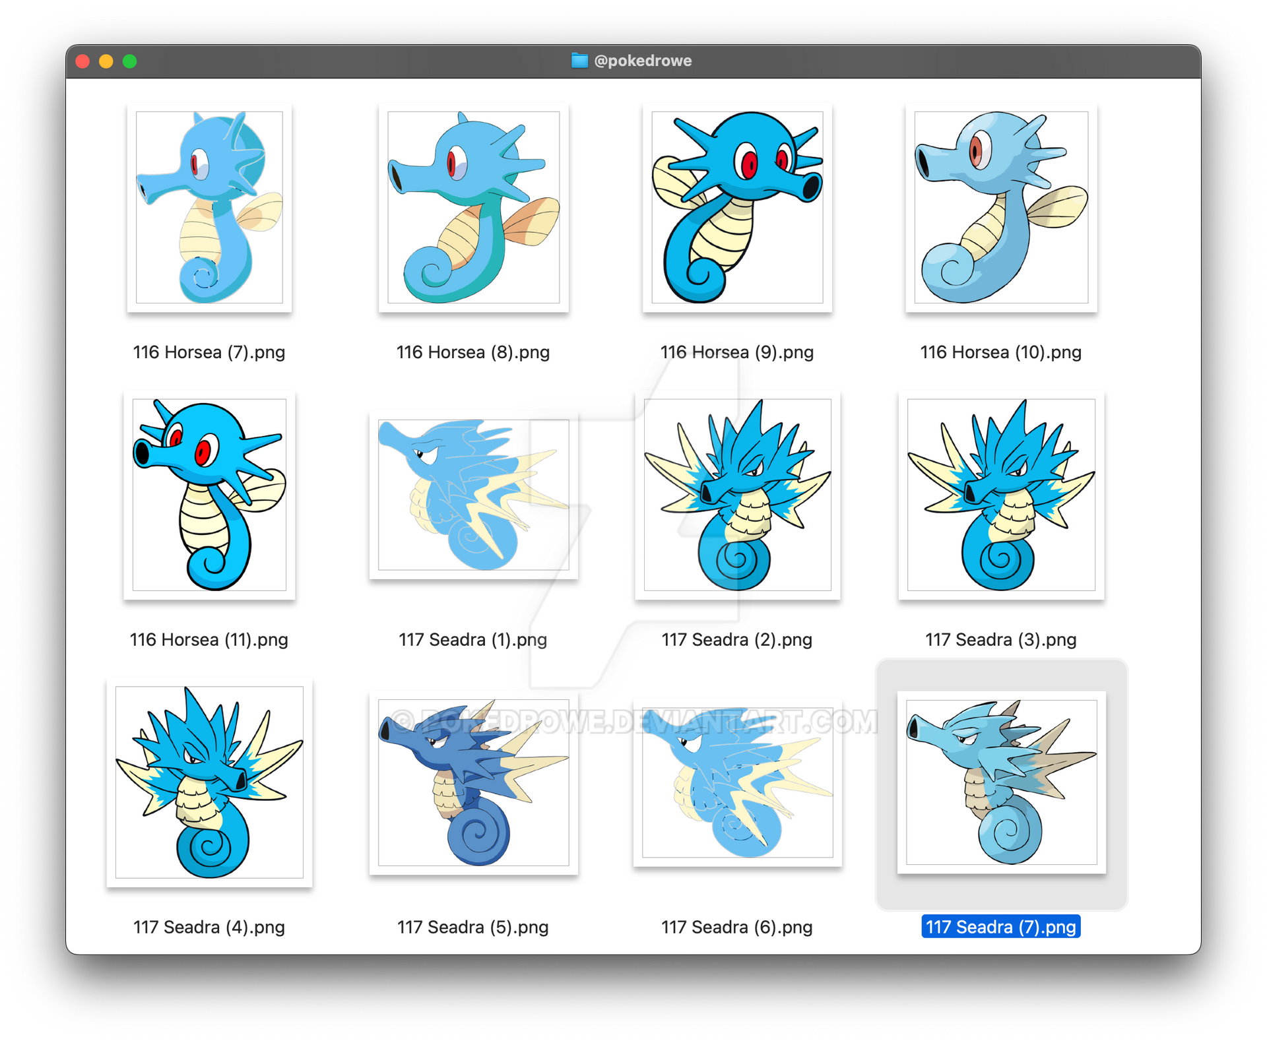Select the 116 Horsea (7).png thumbnail
Viewport: 1267px width, 1041px height.
[209, 207]
